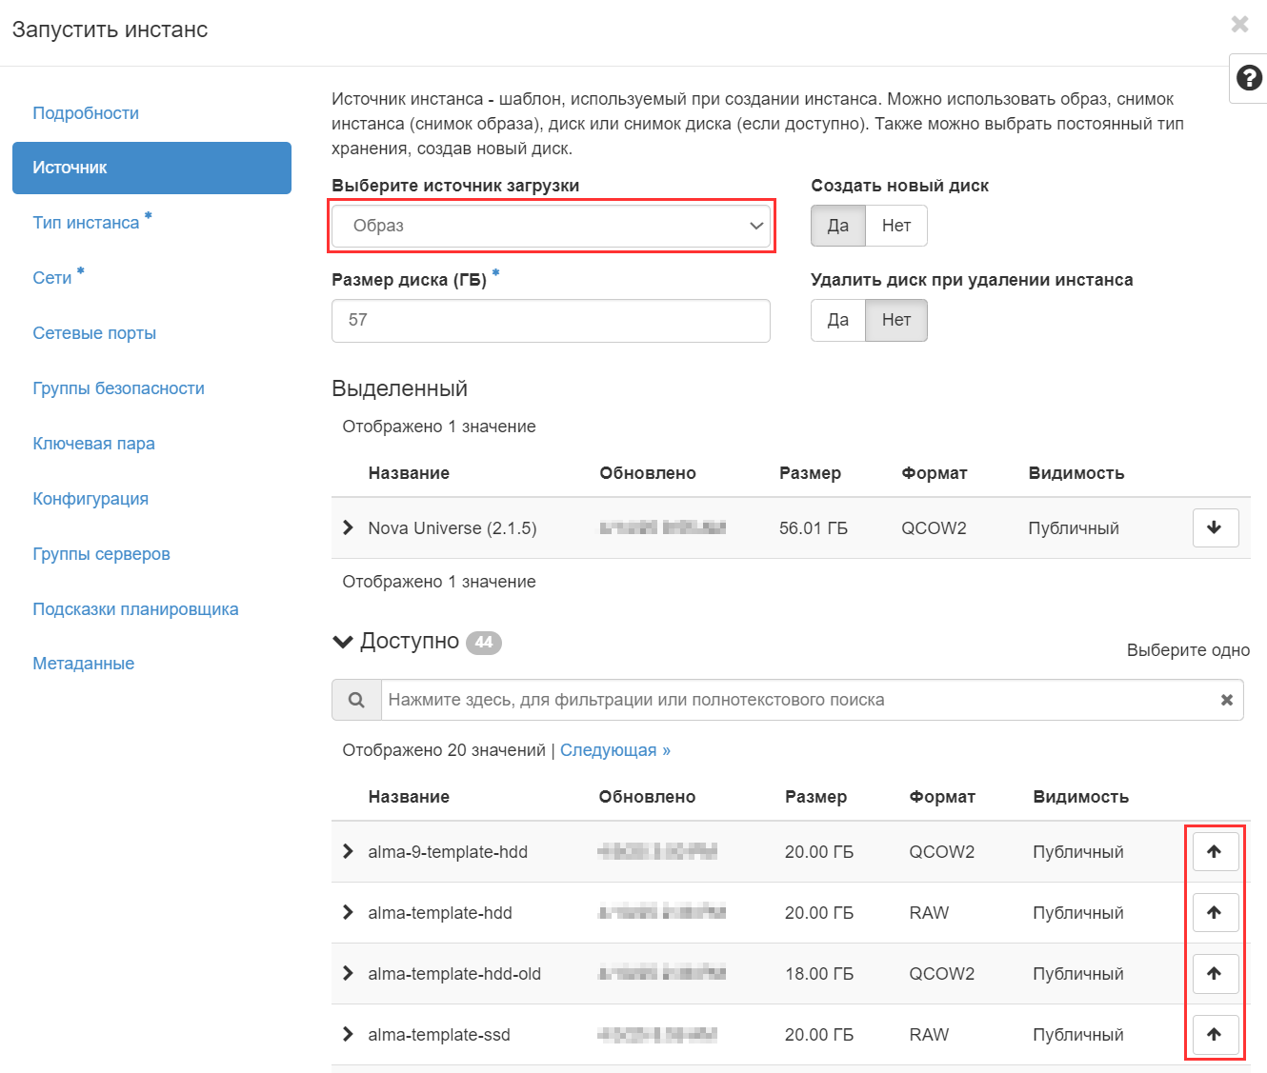The height and width of the screenshot is (1073, 1267).
Task: Click the 'Следующая »' pagination link
Action: 614,750
